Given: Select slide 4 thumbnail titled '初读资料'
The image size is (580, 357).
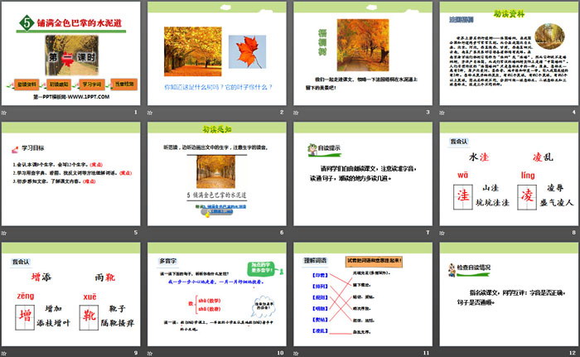Looking at the screenshot, I should click(509, 53).
